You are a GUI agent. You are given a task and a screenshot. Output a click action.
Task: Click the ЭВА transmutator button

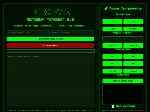click(133, 64)
